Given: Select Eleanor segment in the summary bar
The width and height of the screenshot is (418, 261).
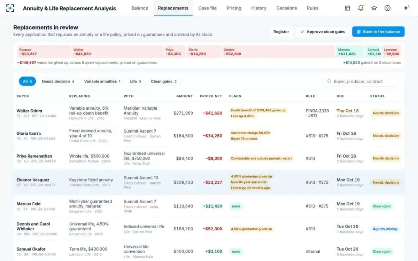Looking at the screenshot, I should point(44,52).
